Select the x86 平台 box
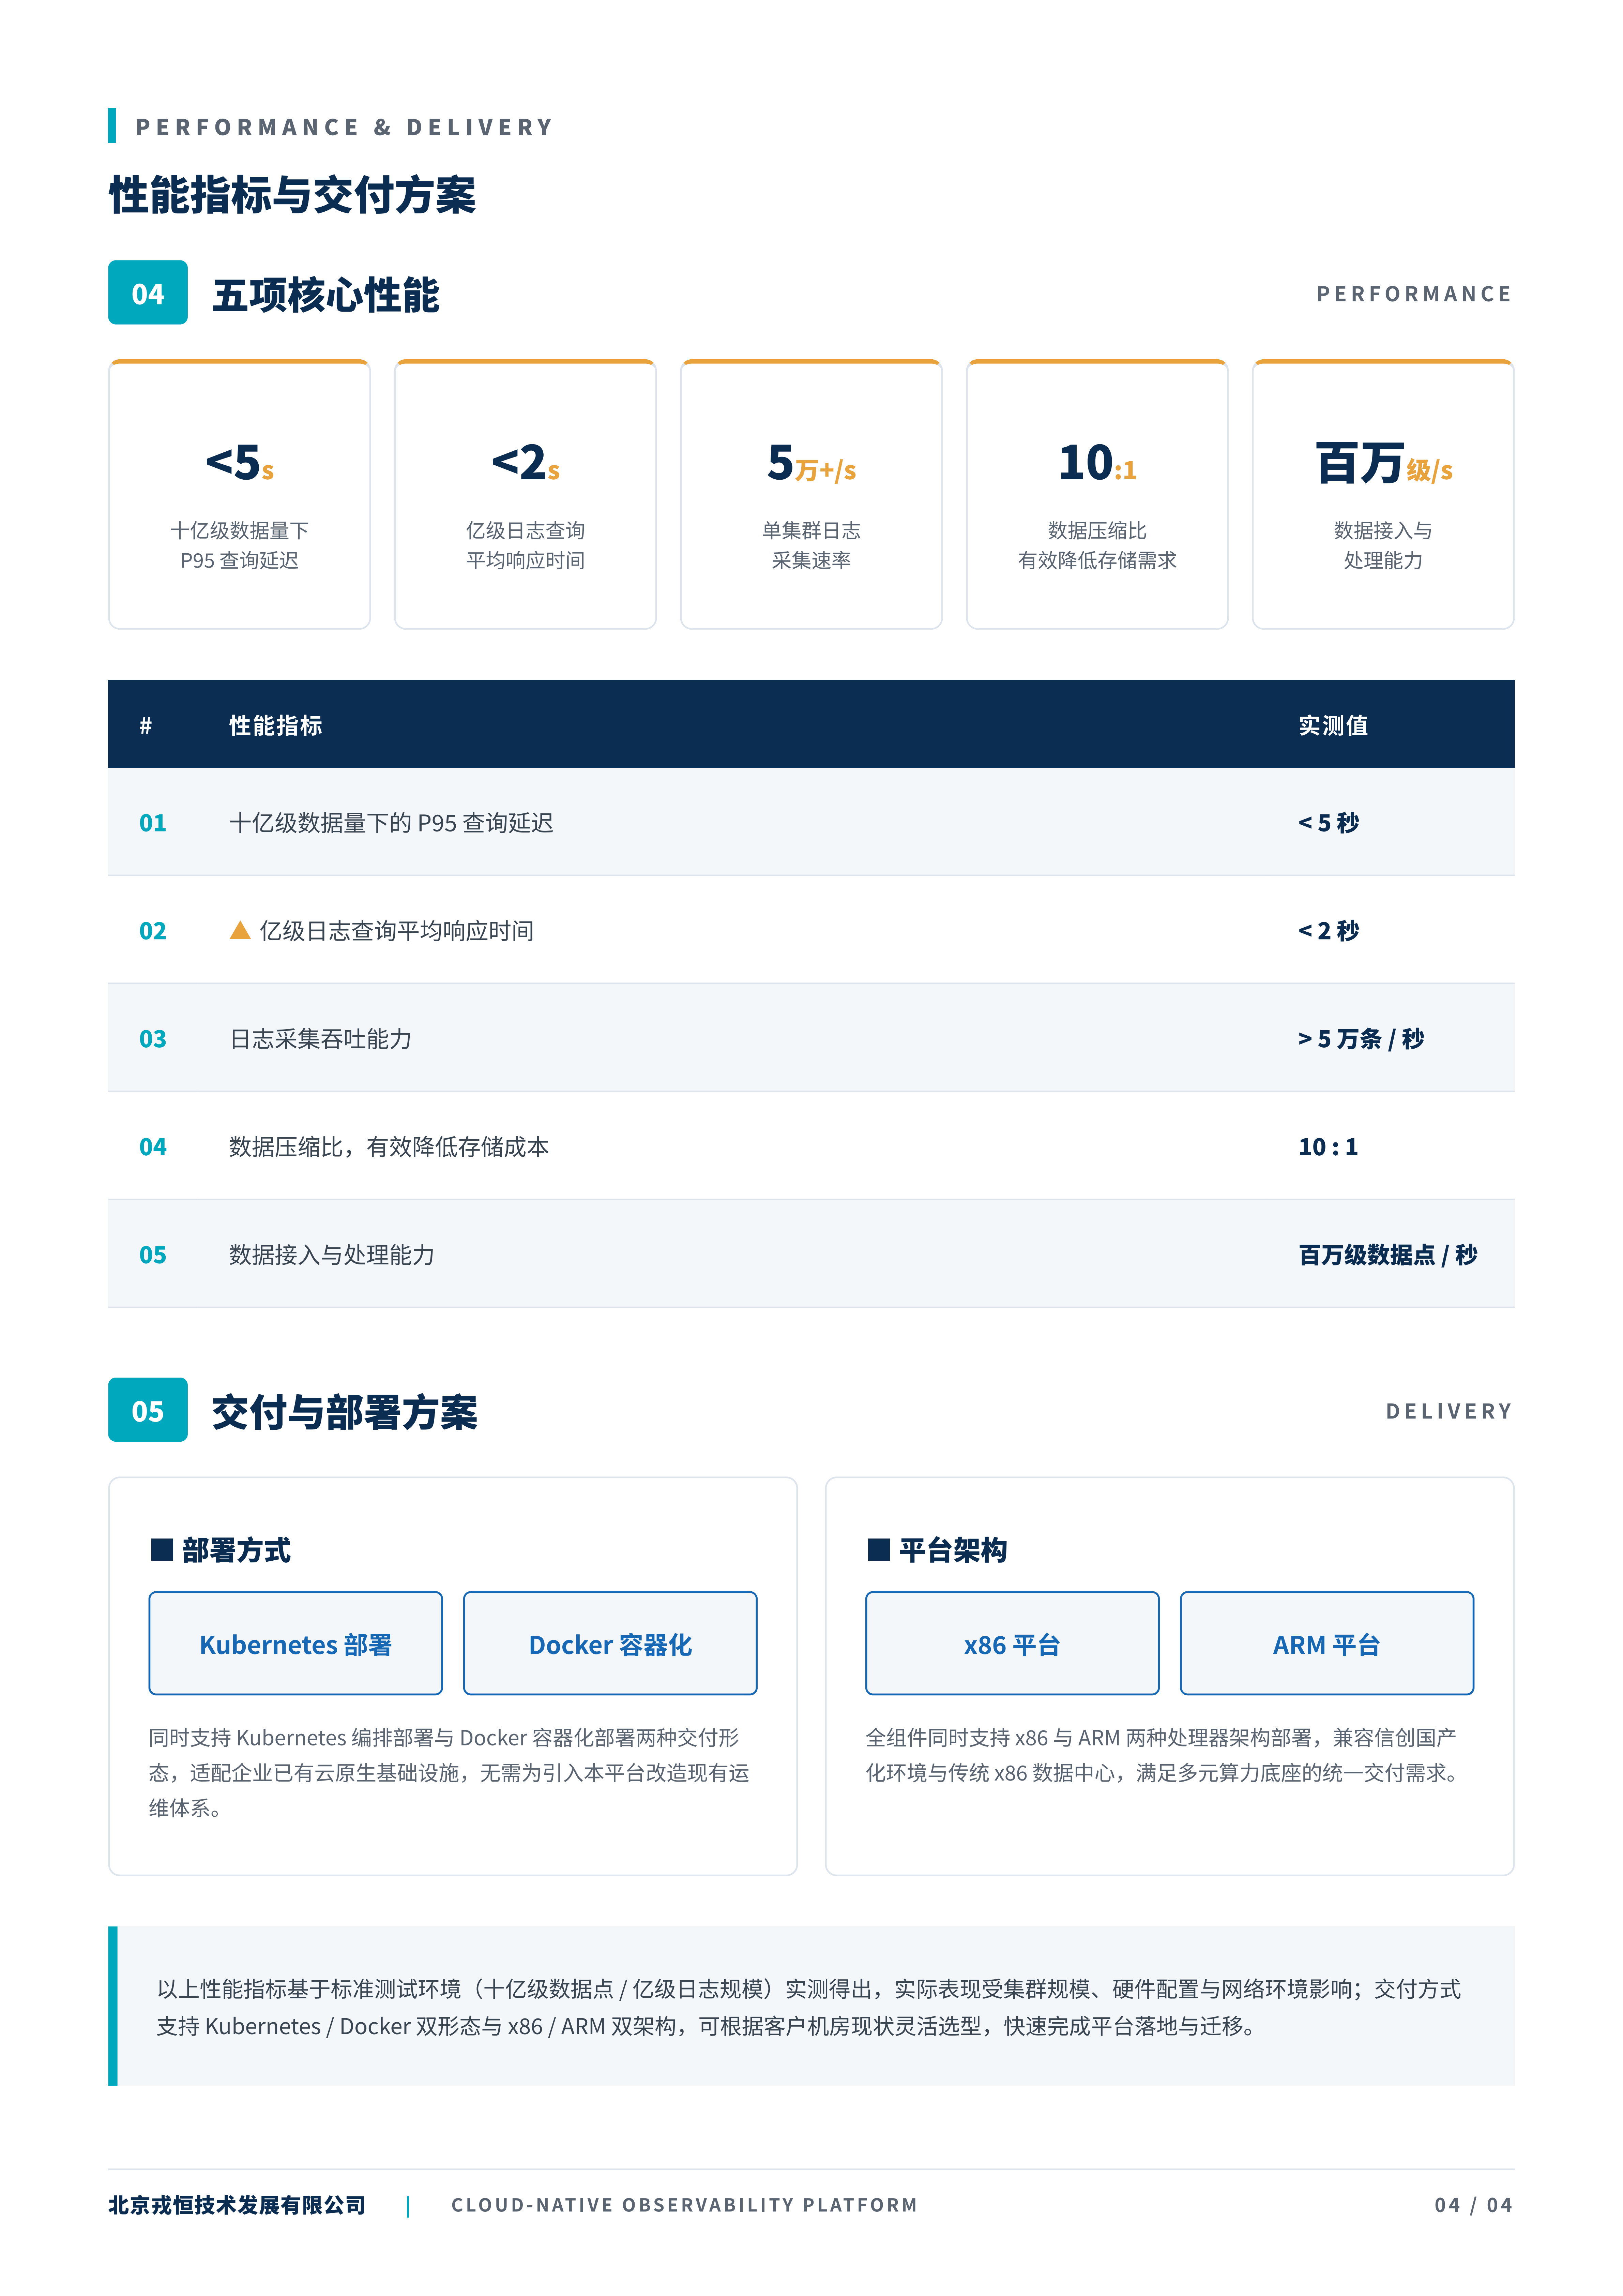 (1012, 1643)
